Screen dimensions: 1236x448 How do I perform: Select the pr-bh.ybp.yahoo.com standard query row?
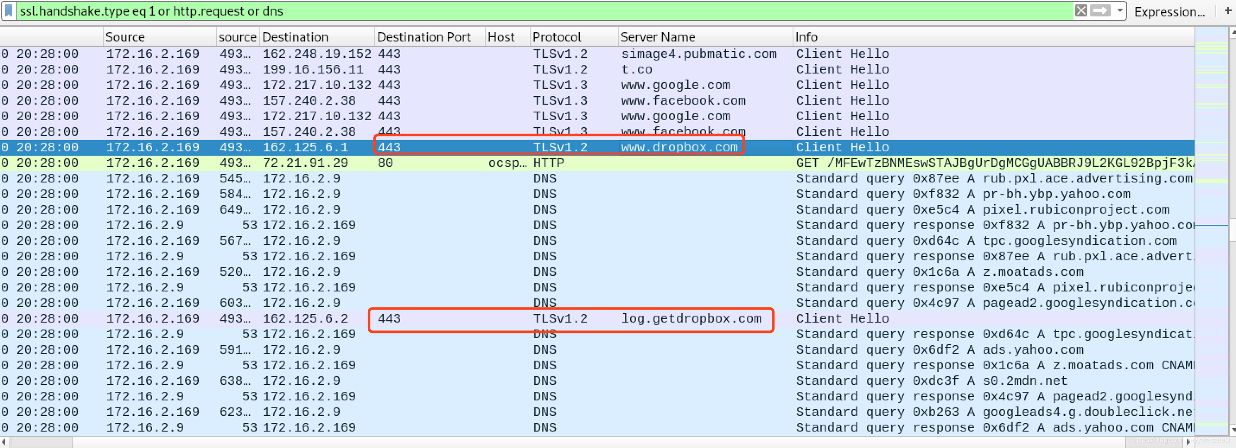coord(597,194)
